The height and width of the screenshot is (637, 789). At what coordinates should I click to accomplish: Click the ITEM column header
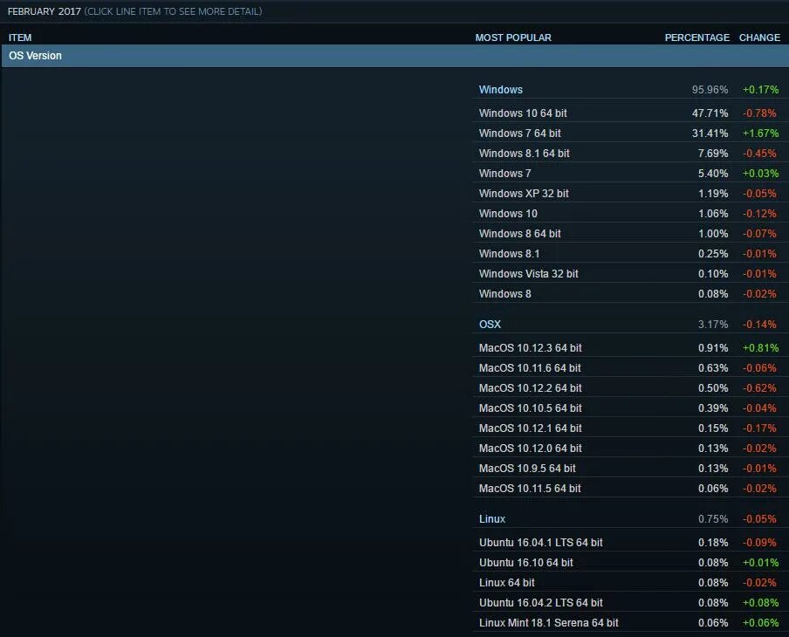[x=20, y=38]
